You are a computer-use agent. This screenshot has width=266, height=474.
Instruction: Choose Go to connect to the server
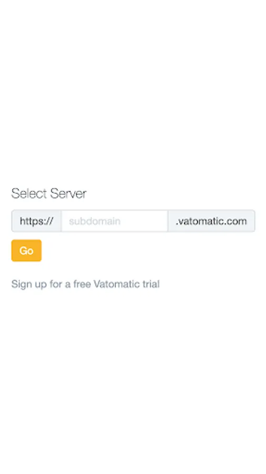click(x=26, y=250)
